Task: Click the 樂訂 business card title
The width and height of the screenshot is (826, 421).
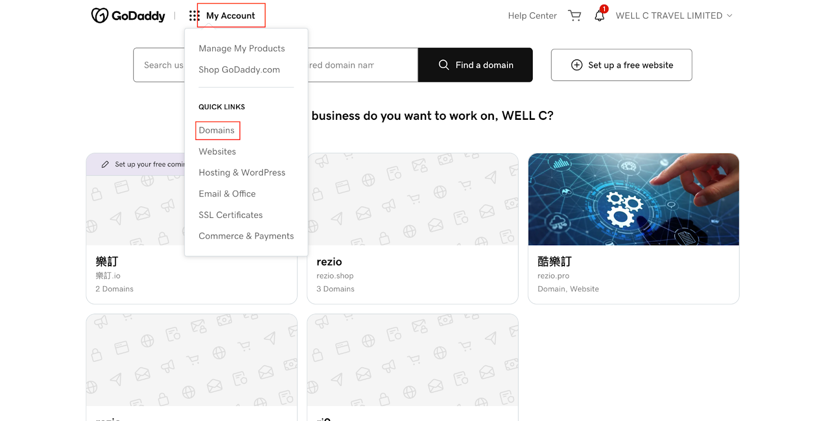Action: [107, 261]
